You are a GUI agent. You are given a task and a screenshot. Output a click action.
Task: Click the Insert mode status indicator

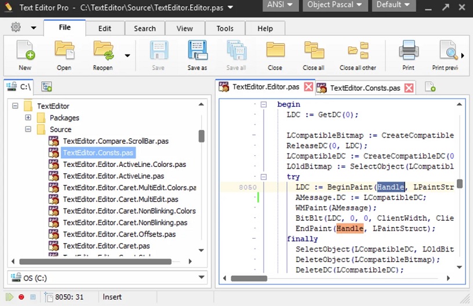pos(112,297)
